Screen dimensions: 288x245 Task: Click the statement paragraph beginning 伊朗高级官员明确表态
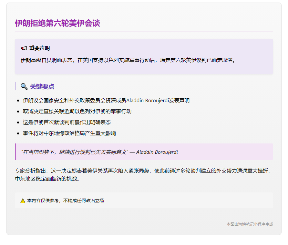click(x=128, y=60)
